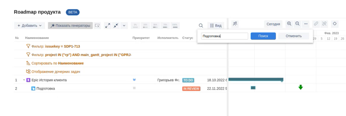Zoom in the Gantt timeline

(x=289, y=24)
